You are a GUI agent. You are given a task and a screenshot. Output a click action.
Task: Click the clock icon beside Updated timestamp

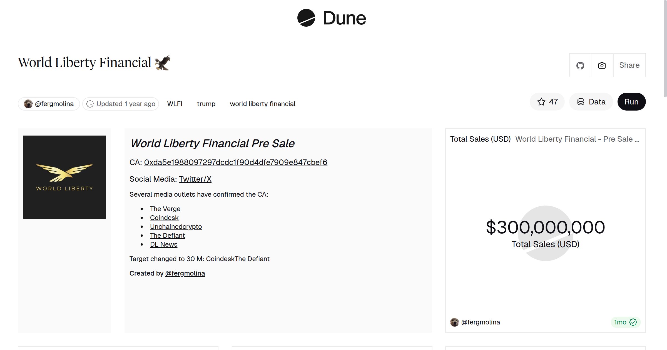click(91, 104)
